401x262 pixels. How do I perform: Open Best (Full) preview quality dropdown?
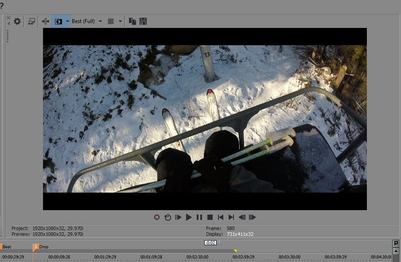[x=87, y=21]
